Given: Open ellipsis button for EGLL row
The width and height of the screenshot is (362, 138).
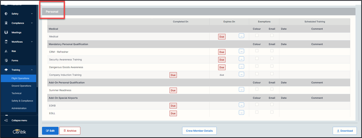Looking at the screenshot, I should [x=242, y=113].
